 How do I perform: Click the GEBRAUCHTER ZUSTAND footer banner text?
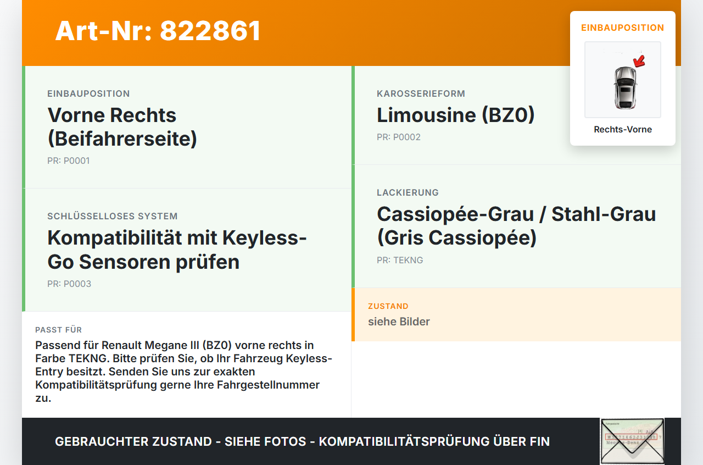click(302, 441)
